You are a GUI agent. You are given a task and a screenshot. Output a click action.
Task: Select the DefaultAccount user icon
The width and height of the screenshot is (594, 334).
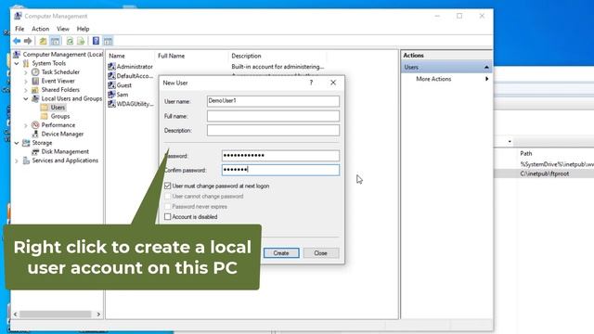click(x=111, y=76)
